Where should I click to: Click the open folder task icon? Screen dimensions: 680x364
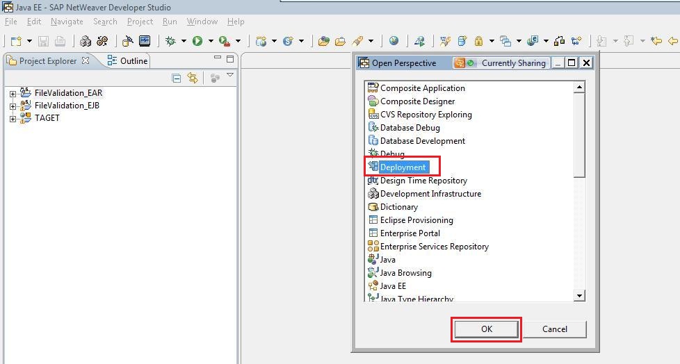click(x=341, y=41)
